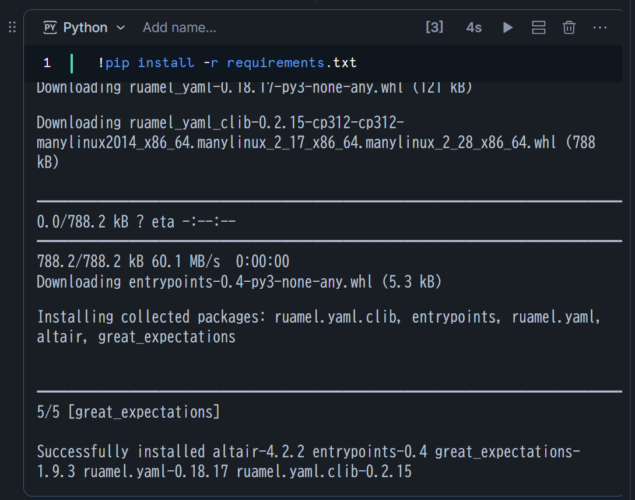Click the 'Successfully installed altair-4.2.2' output line
The width and height of the screenshot is (635, 500).
[x=174, y=452]
